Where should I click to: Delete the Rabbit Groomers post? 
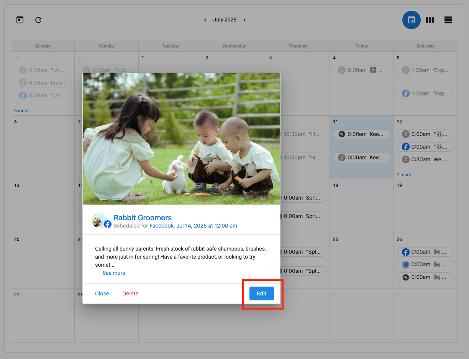click(x=130, y=293)
